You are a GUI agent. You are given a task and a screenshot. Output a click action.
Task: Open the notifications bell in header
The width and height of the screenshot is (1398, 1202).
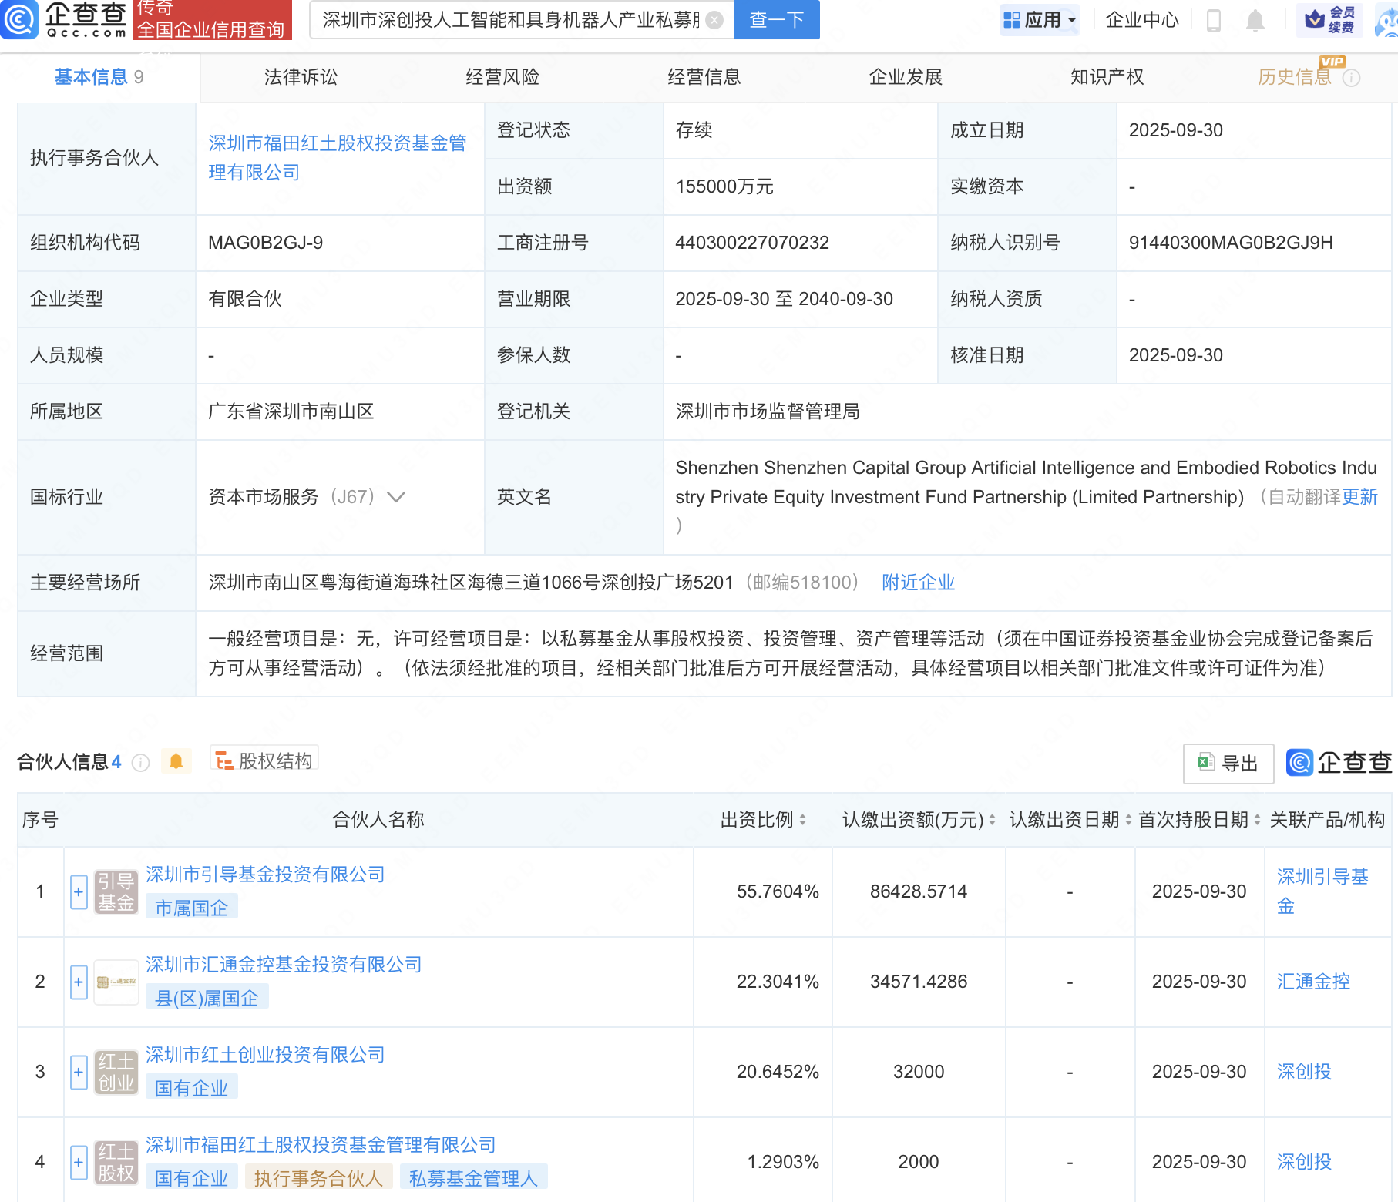click(x=1255, y=21)
